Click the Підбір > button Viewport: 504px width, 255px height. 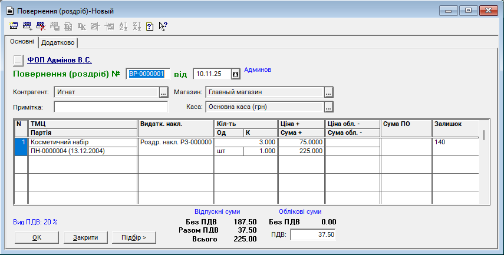[x=133, y=237]
